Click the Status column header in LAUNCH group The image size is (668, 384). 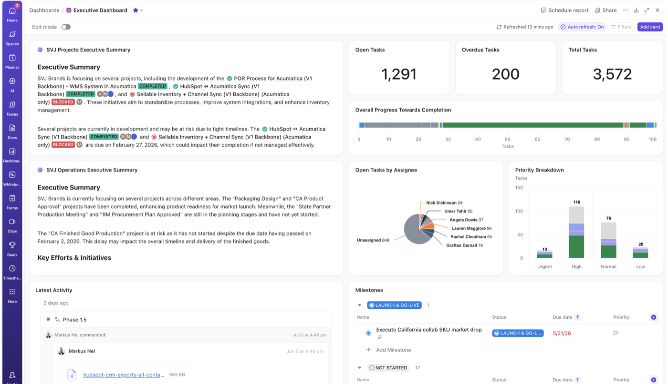(x=499, y=317)
